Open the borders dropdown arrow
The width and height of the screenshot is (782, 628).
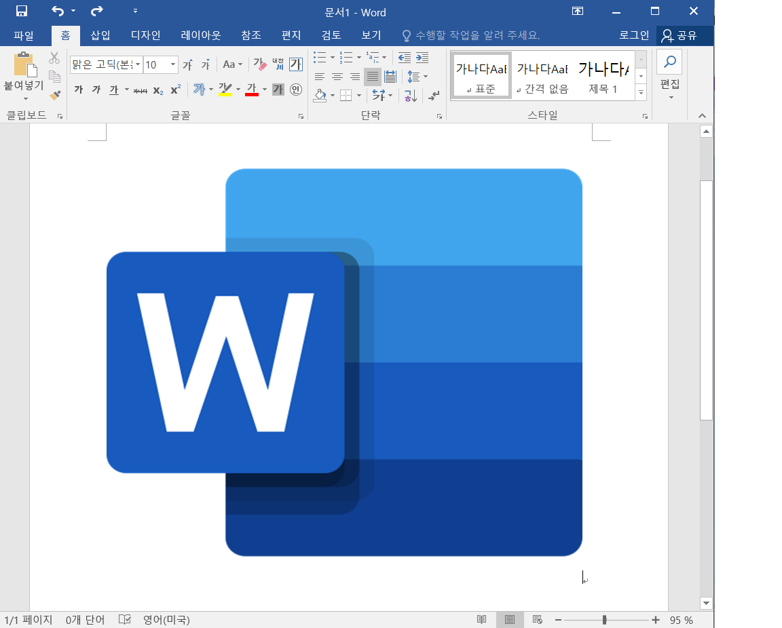359,95
